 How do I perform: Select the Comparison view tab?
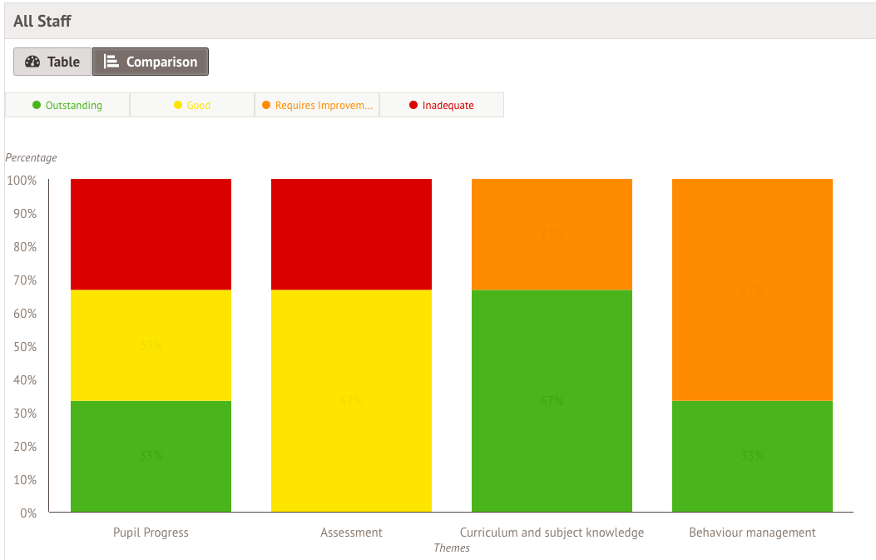click(151, 62)
